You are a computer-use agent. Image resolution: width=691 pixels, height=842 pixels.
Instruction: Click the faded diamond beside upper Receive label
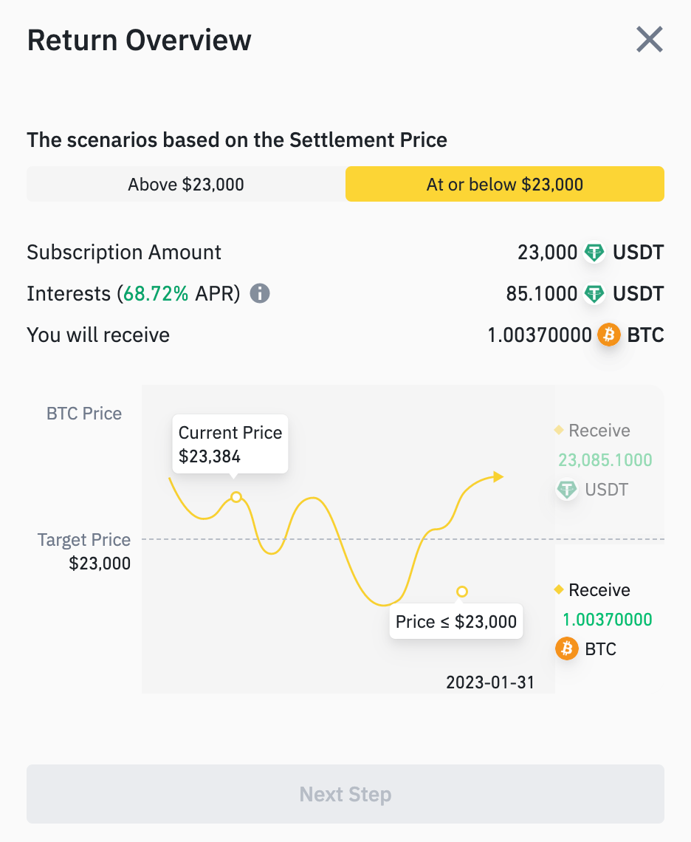(559, 430)
